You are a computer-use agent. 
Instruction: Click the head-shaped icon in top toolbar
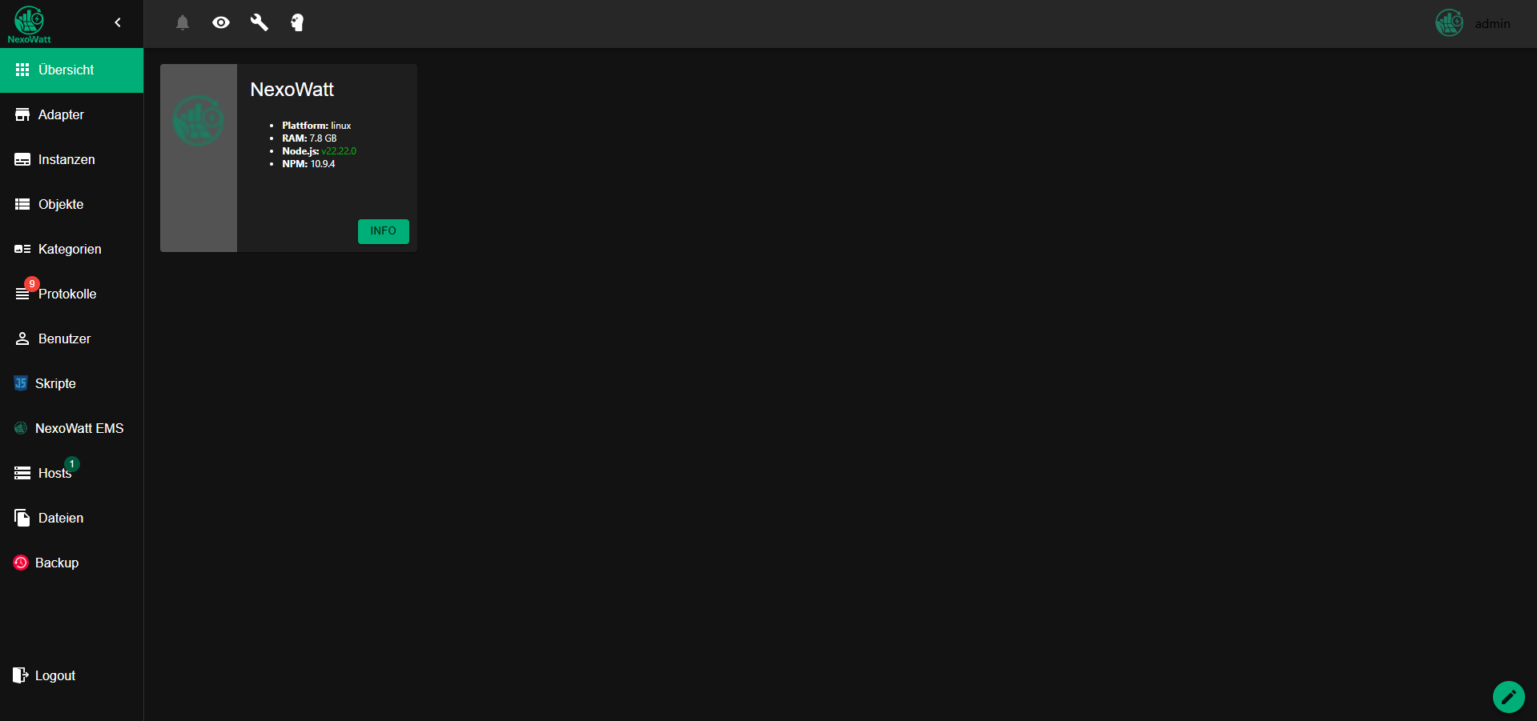[x=297, y=22]
